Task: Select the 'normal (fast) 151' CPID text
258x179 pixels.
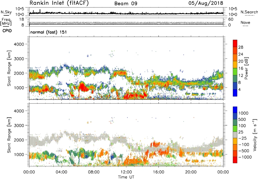Action: point(49,32)
